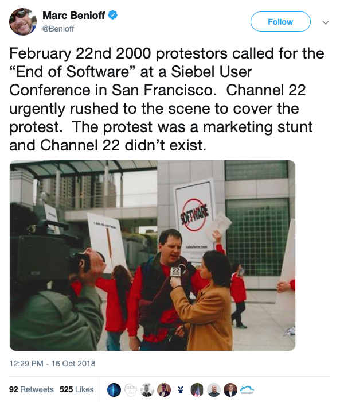The width and height of the screenshot is (344, 402).
Task: Click the sixth liker's avatar
Action: point(197,389)
